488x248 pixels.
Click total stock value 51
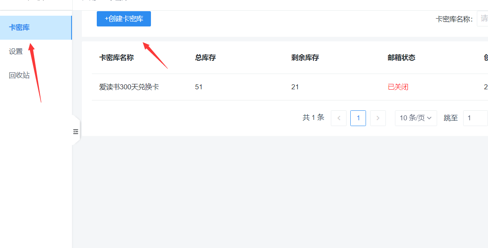(x=199, y=87)
